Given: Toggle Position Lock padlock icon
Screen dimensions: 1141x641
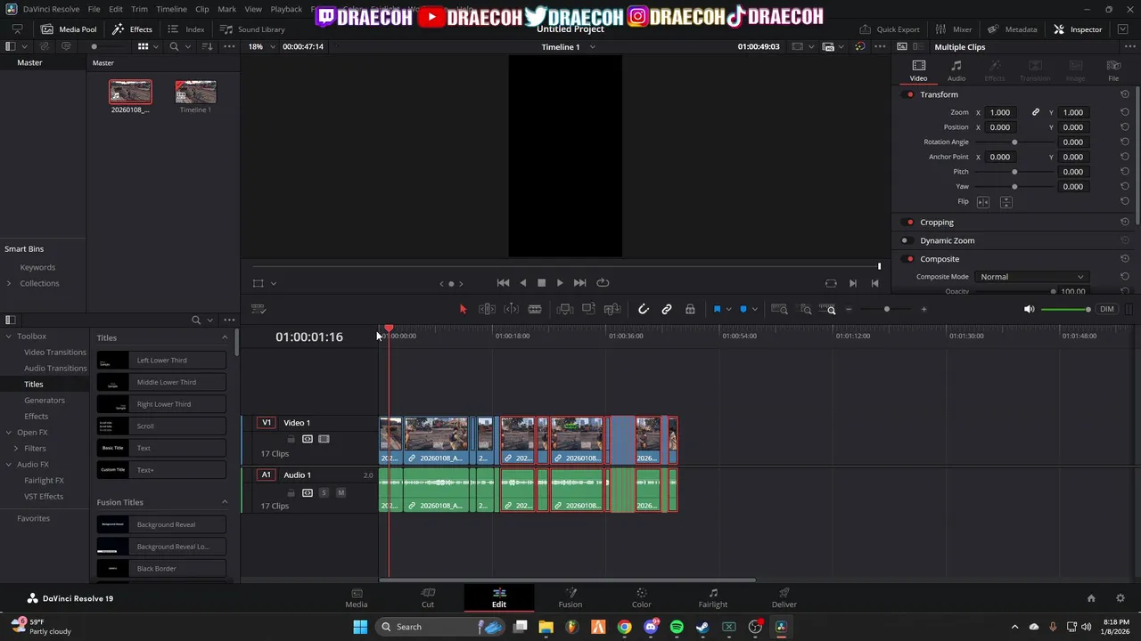Looking at the screenshot, I should tap(690, 309).
